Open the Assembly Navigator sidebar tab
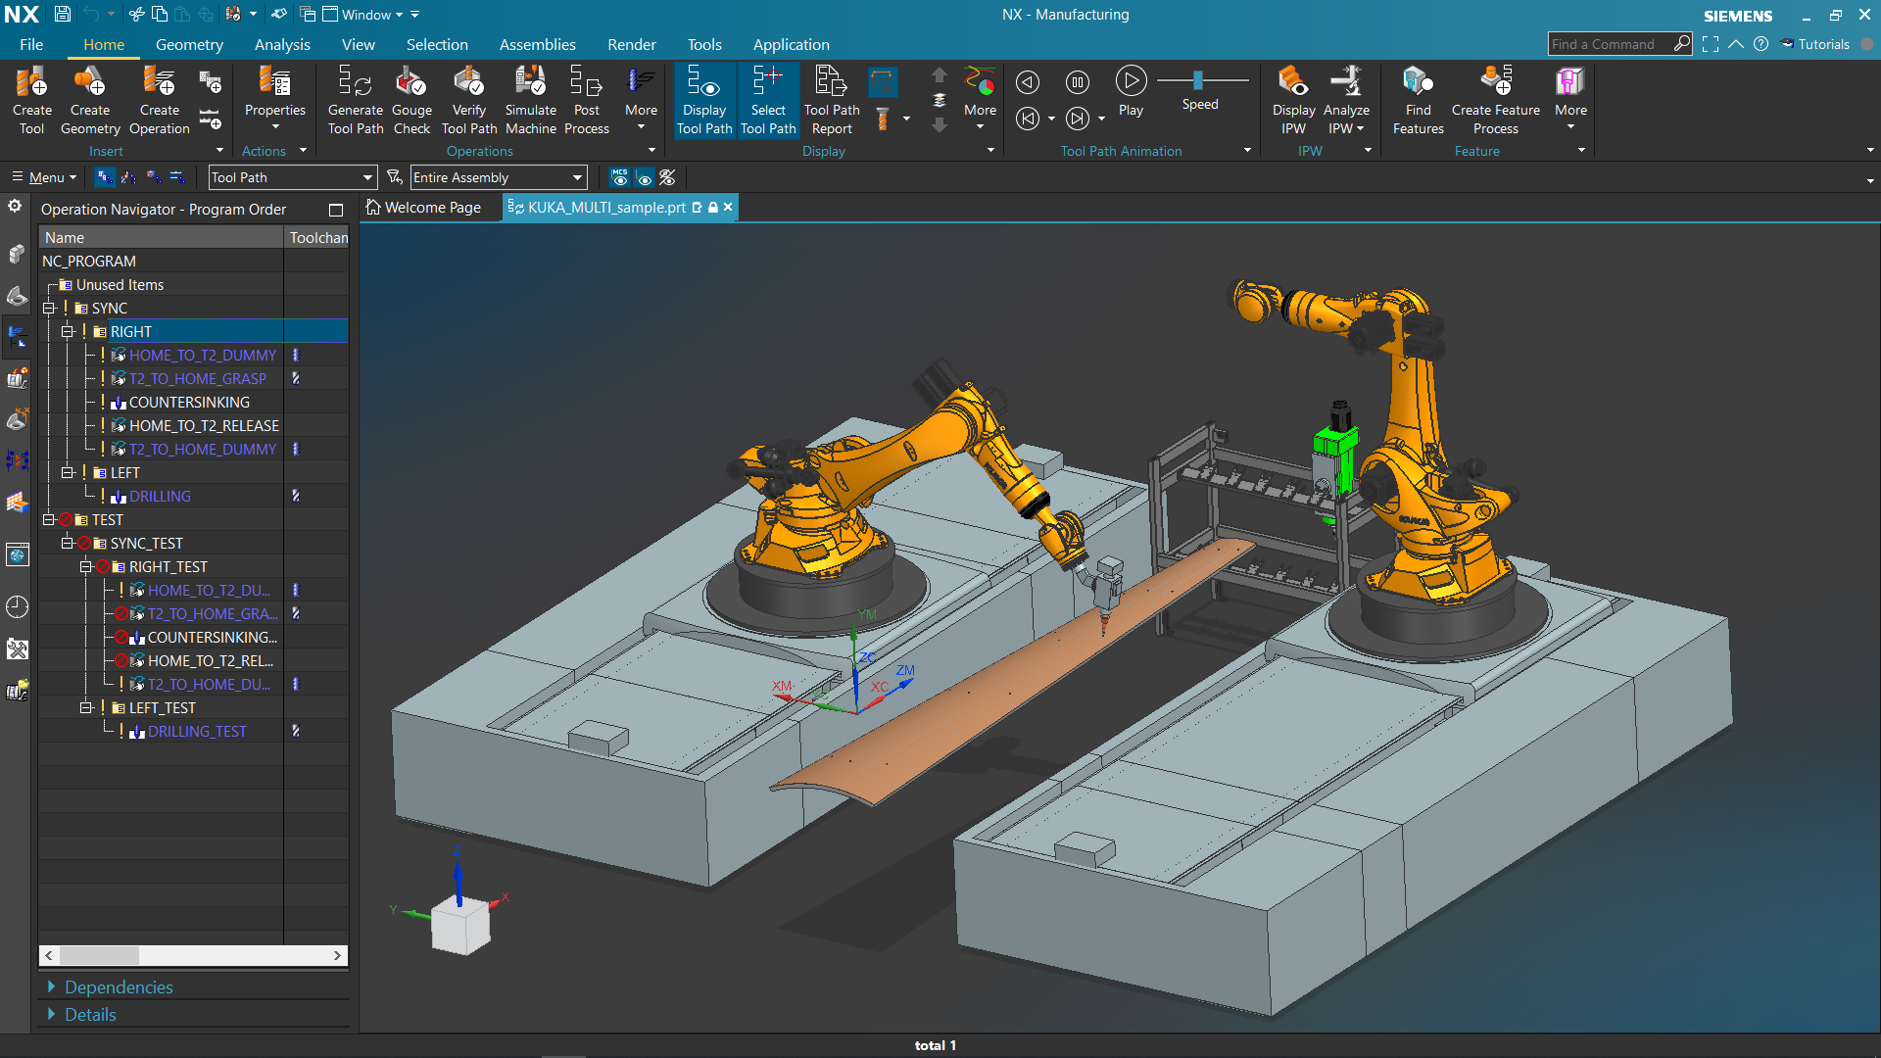The height and width of the screenshot is (1058, 1881). pos(17,254)
